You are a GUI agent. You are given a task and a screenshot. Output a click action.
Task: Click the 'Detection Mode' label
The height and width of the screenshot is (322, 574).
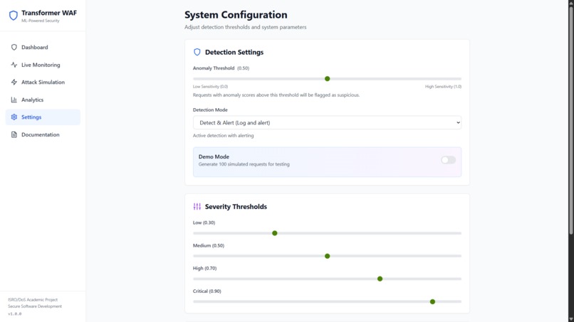(x=210, y=110)
